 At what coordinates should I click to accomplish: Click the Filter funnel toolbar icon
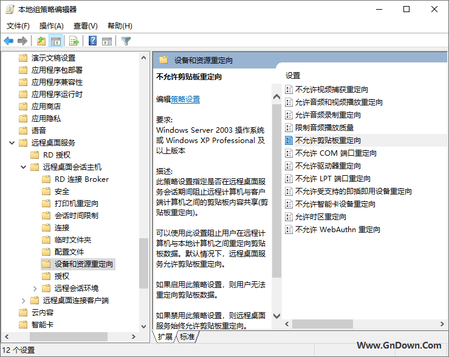126,41
